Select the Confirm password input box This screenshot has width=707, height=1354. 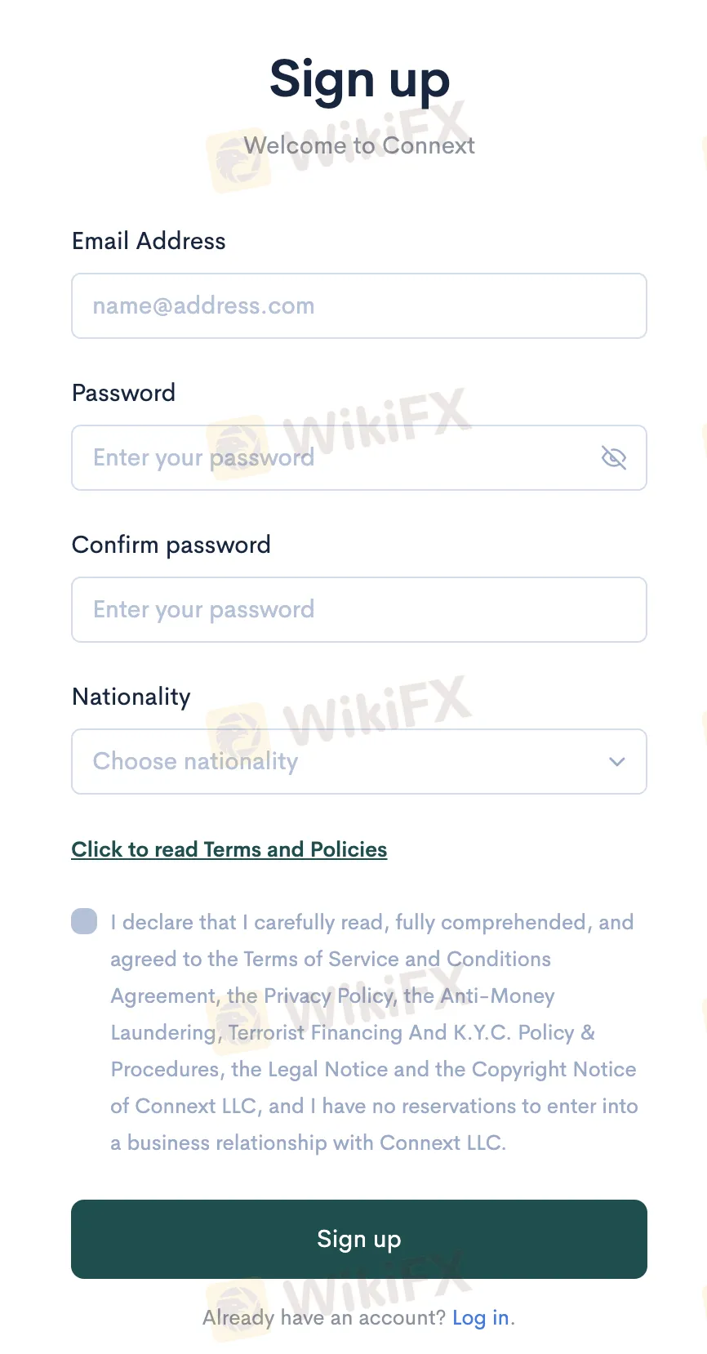click(359, 610)
